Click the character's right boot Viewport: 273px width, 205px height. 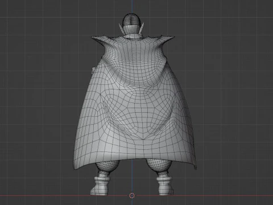coord(165,186)
